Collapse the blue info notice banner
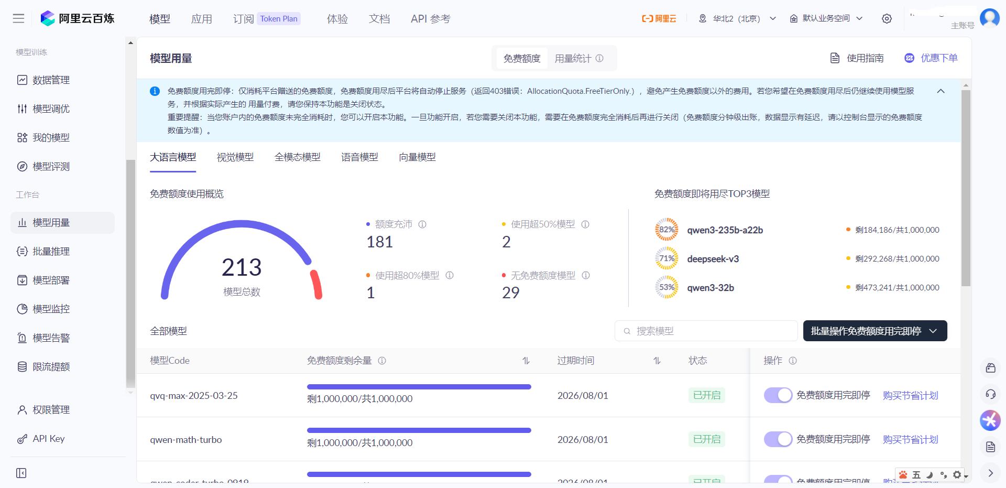 click(941, 91)
